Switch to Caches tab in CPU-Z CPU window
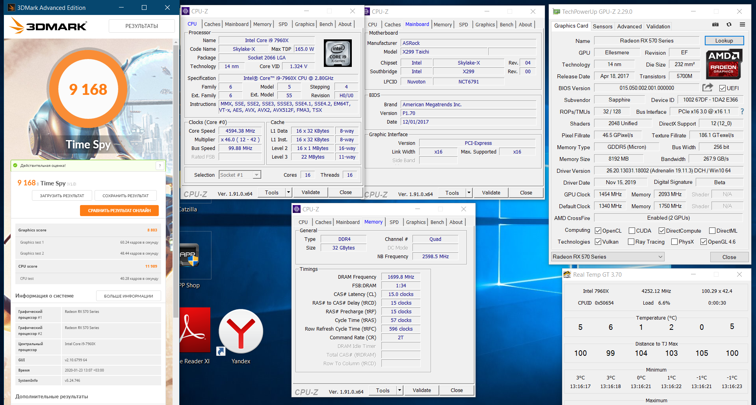 click(212, 24)
